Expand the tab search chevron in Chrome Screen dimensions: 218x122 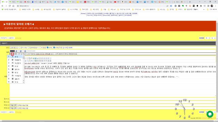pos(200,2)
